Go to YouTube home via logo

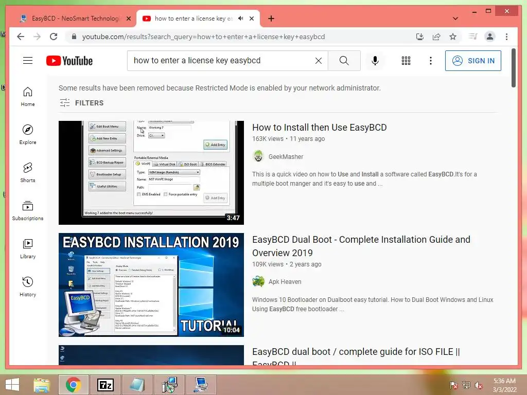point(69,61)
